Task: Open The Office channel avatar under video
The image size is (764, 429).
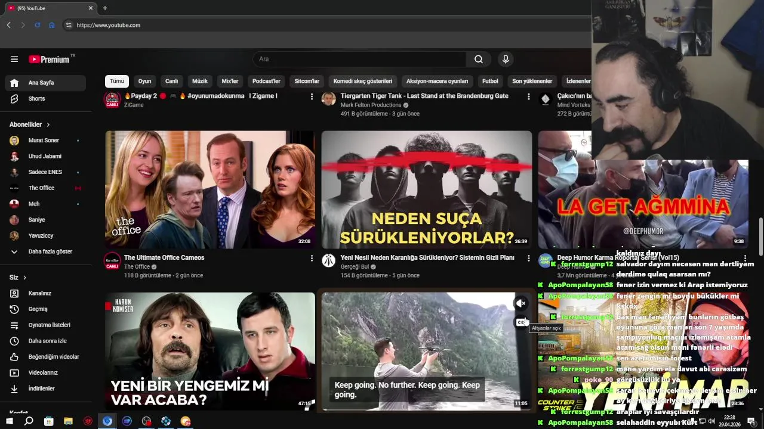Action: (x=112, y=261)
